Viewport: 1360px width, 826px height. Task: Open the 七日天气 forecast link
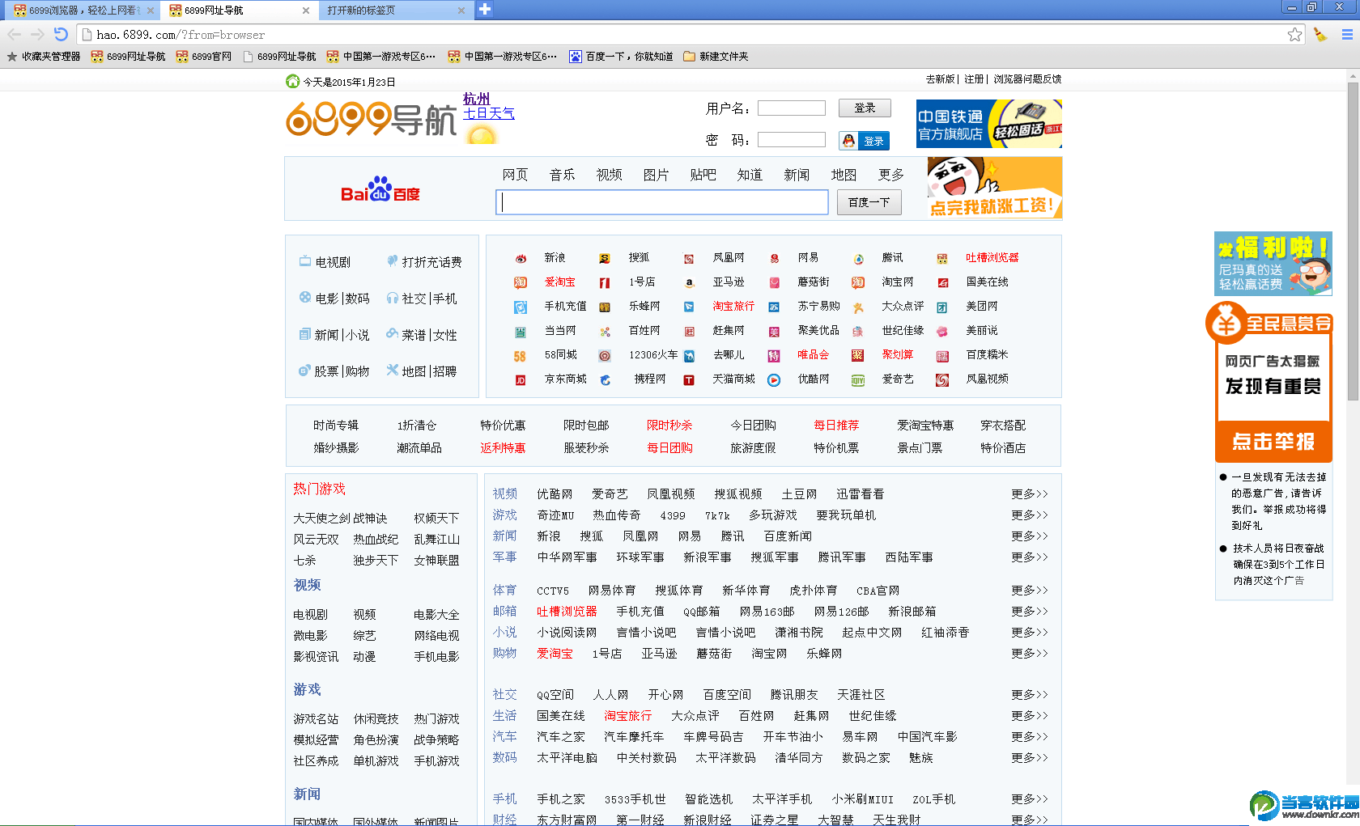tap(489, 113)
